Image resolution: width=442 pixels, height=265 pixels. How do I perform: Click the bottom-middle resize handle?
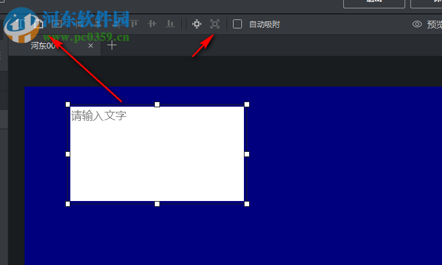pyautogui.click(x=157, y=204)
